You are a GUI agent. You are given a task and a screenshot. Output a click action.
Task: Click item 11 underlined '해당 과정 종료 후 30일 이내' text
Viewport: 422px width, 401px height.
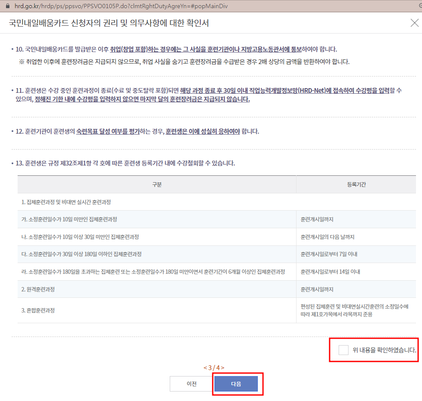coord(285,90)
